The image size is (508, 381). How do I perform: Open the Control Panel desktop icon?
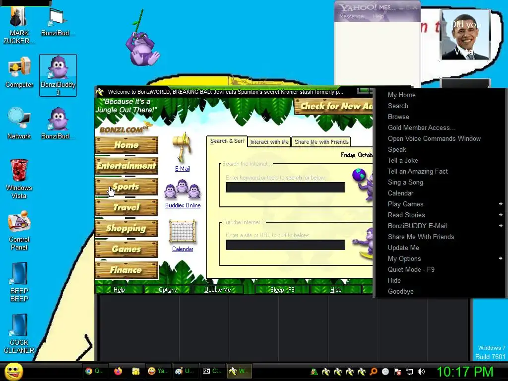point(19,230)
